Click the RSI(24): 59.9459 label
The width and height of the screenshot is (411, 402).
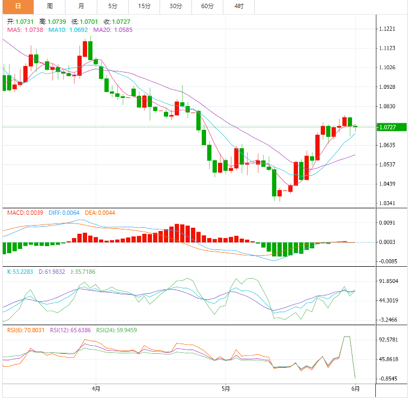[117, 331]
